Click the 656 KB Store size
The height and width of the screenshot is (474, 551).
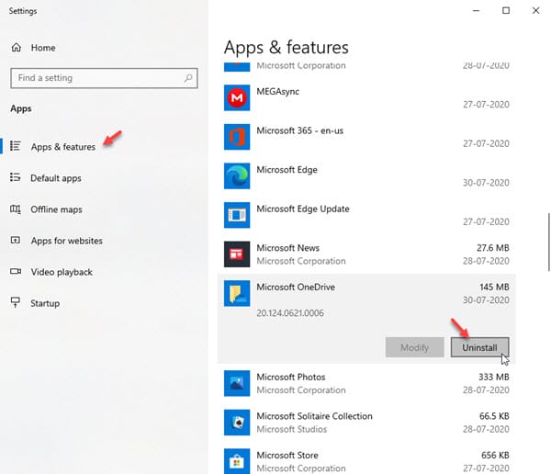pyautogui.click(x=495, y=455)
